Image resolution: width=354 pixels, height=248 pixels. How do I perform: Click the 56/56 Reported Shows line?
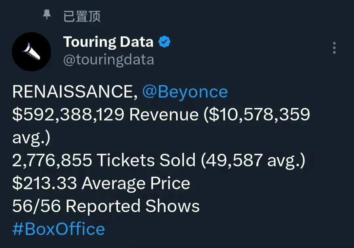[x=106, y=206]
